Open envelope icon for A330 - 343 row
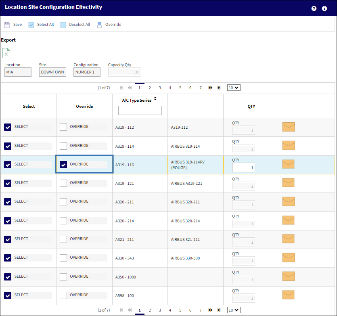 click(x=289, y=257)
